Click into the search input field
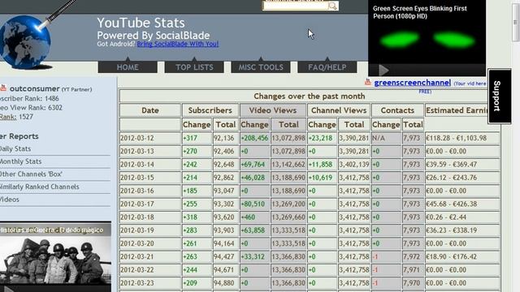This screenshot has width=520, height=292. point(295,6)
